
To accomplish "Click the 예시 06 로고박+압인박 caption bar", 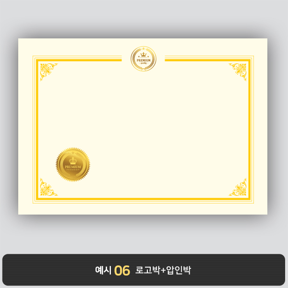I will 144,270.
